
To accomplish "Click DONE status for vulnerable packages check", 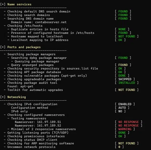I will 122,76.
